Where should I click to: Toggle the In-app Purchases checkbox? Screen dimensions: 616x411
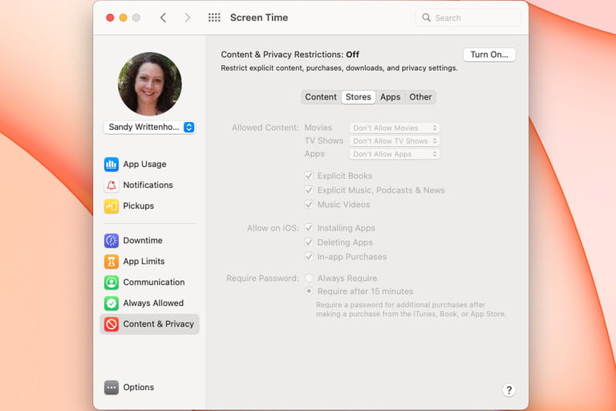pyautogui.click(x=309, y=257)
